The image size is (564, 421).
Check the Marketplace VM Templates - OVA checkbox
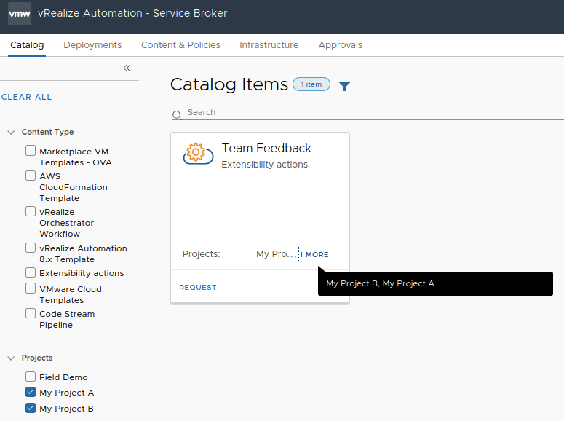pos(31,150)
